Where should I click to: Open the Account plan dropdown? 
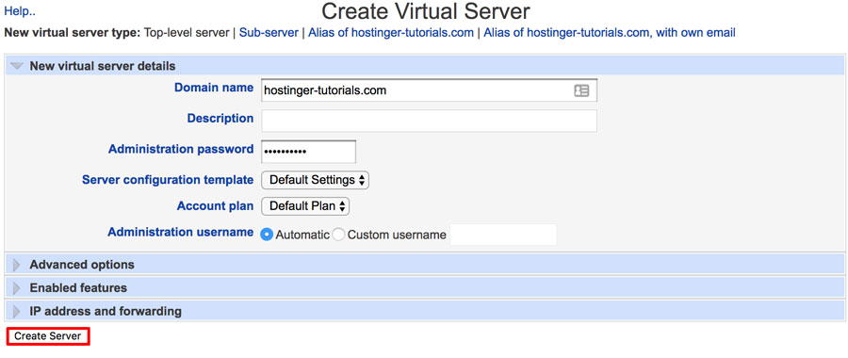click(305, 206)
